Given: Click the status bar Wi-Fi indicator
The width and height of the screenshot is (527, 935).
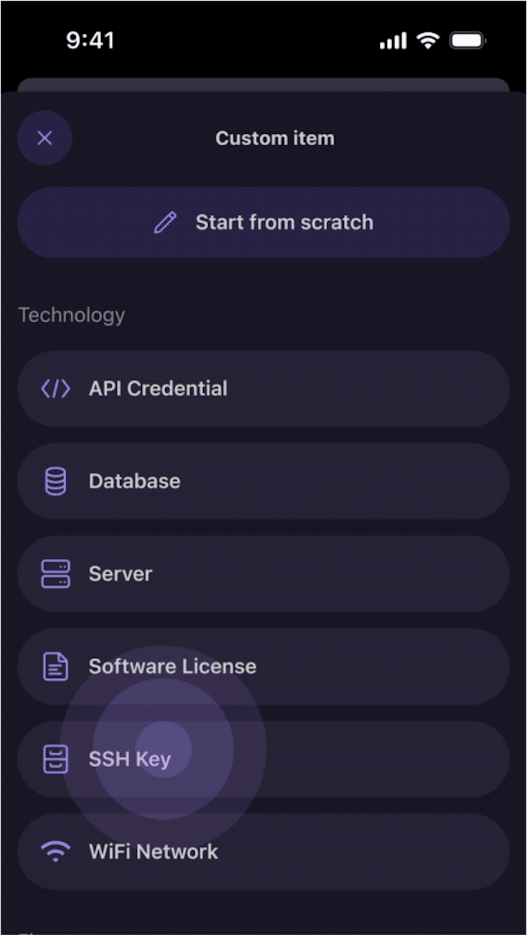Looking at the screenshot, I should [x=427, y=41].
